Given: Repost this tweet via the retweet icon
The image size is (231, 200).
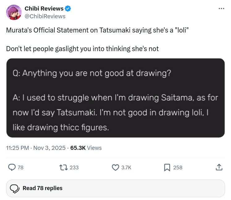Looking at the screenshot, I should pos(64,167).
